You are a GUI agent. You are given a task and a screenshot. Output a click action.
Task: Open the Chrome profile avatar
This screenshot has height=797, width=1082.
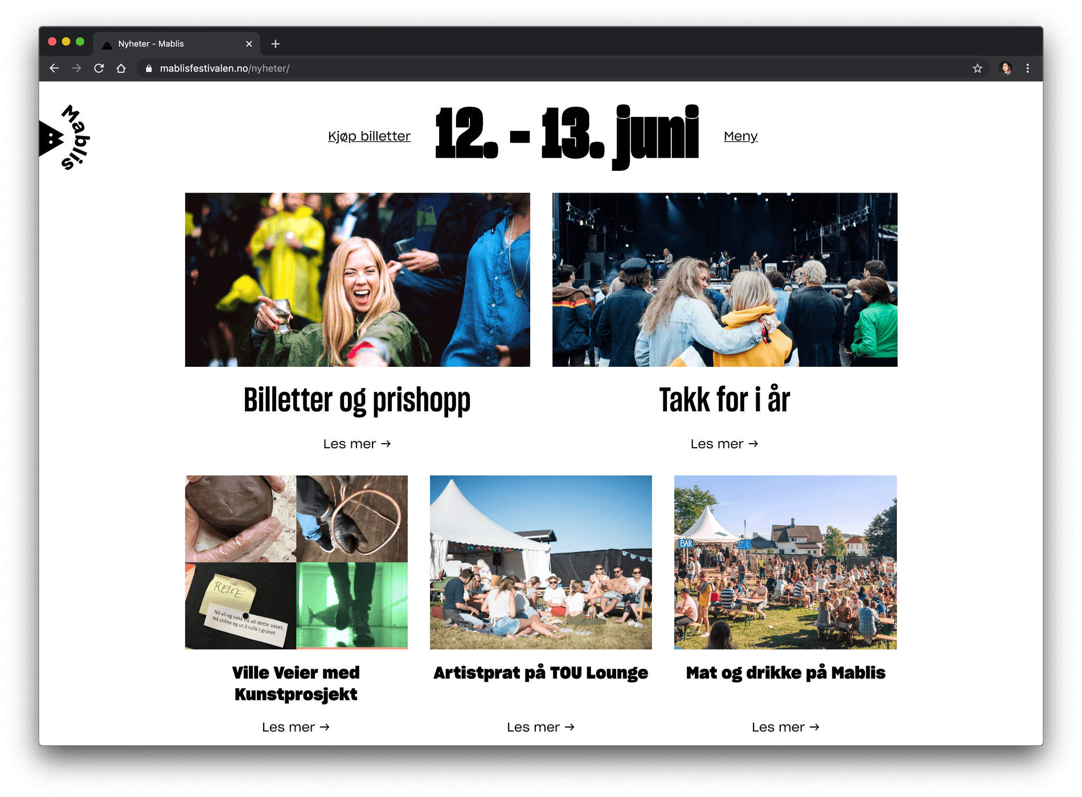pyautogui.click(x=1006, y=68)
